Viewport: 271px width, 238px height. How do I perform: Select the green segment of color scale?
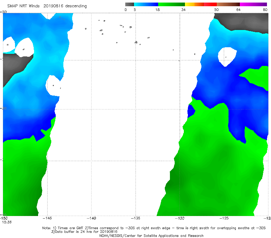click(171, 4)
